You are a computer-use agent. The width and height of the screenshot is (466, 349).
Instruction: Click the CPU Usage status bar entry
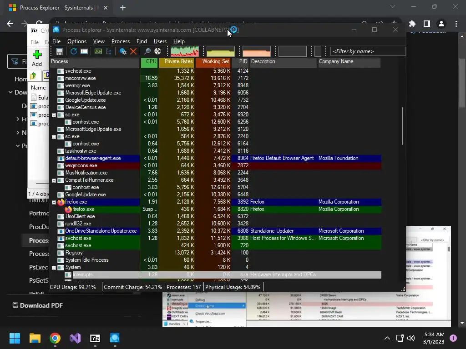(x=73, y=287)
